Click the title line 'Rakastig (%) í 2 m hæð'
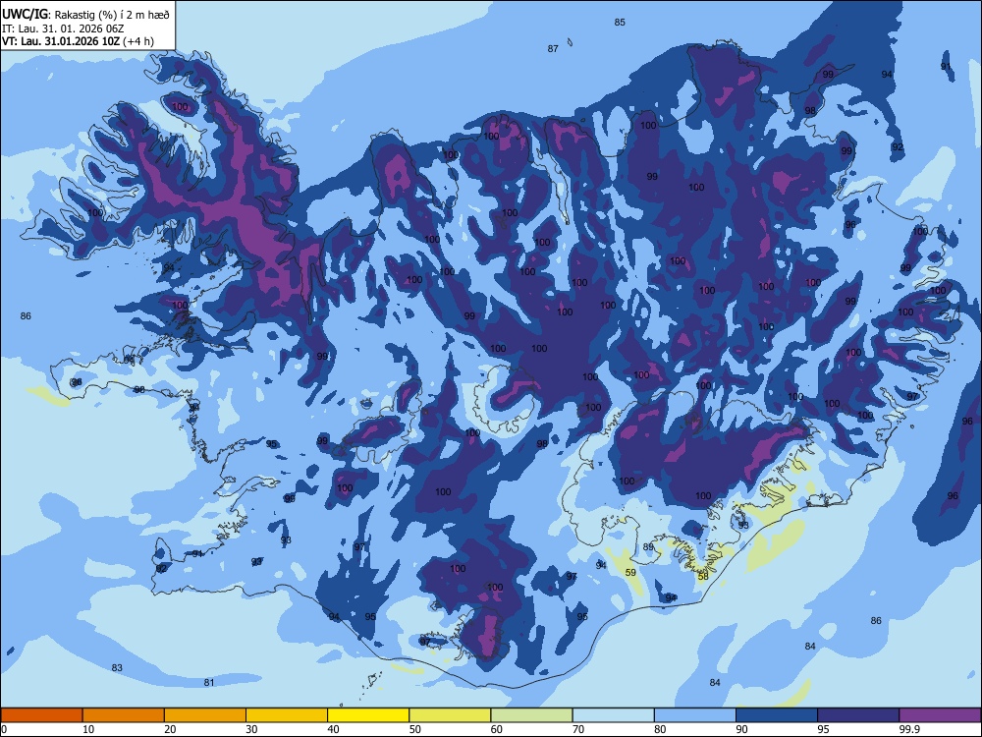982x737 pixels. point(112,15)
